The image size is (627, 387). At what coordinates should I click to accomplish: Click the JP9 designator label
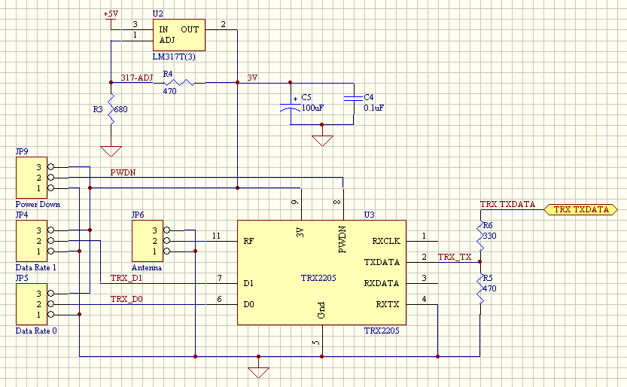[x=22, y=151]
